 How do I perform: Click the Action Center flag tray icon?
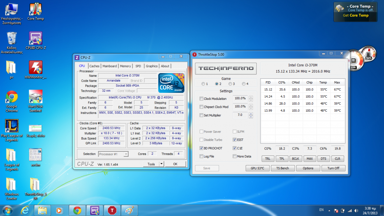(x=336, y=211)
